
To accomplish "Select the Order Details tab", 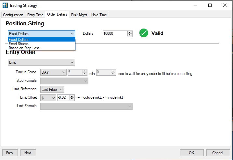I will (x=57, y=14).
